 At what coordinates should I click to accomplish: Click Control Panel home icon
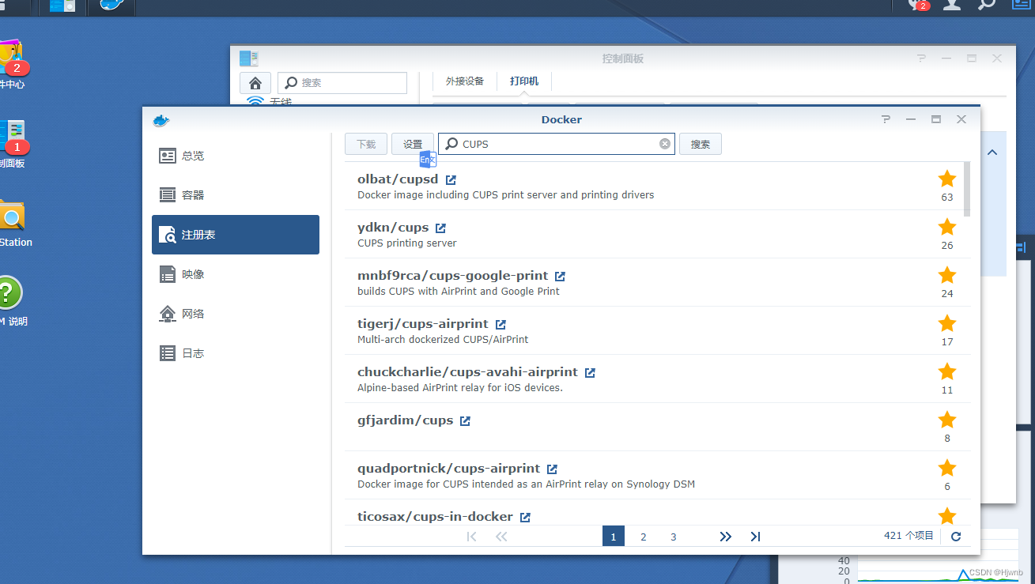pos(255,83)
